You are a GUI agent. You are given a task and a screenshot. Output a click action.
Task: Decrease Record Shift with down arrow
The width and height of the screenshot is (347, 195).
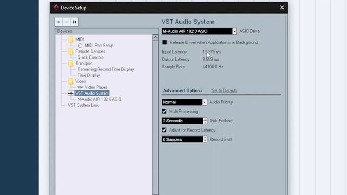(x=205, y=141)
